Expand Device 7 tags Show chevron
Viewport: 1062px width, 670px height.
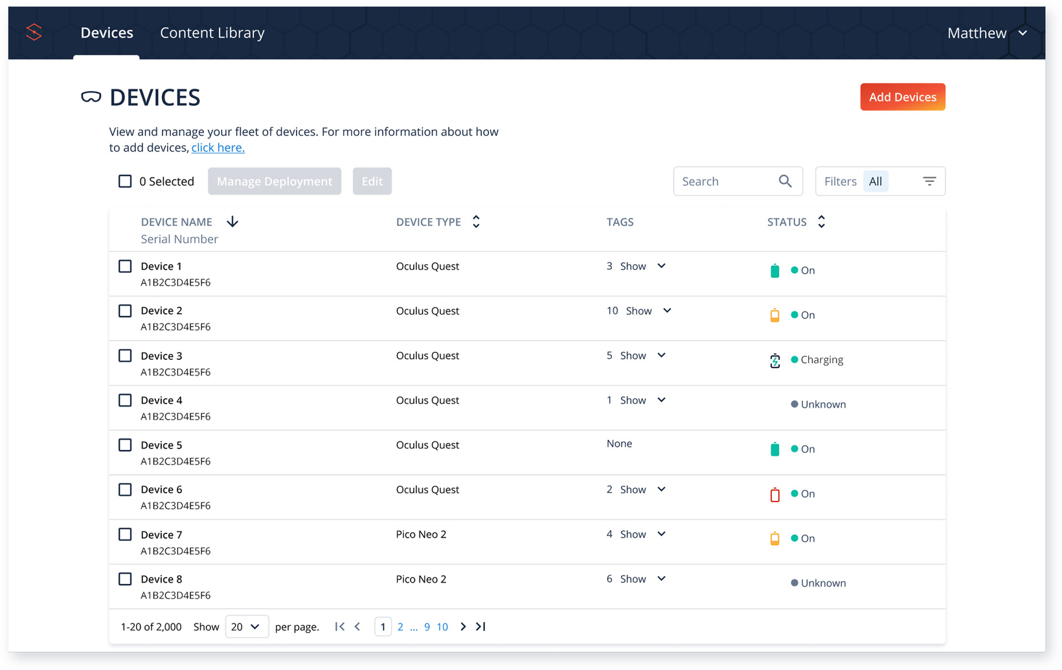tap(661, 534)
